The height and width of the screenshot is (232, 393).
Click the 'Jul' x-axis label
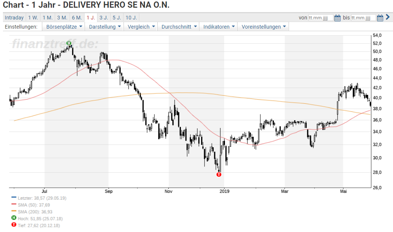click(x=44, y=191)
